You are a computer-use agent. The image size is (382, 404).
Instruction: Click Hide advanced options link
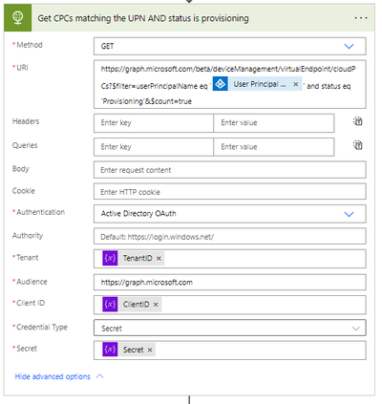click(x=53, y=376)
